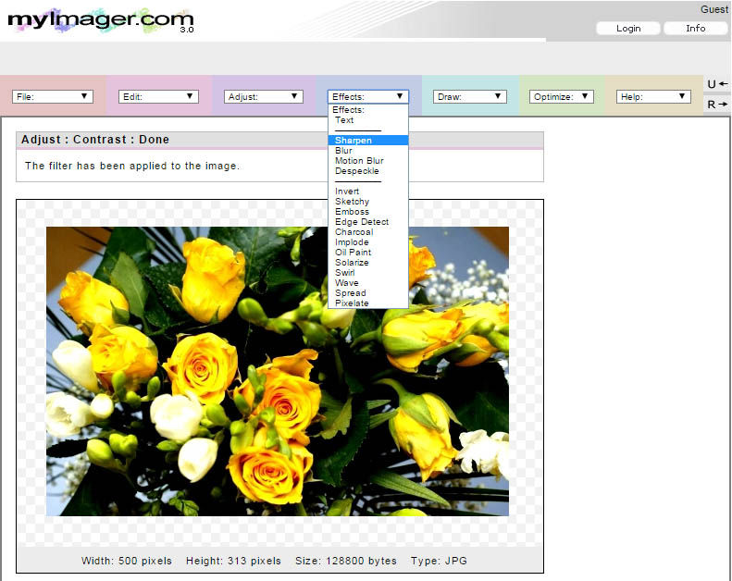The height and width of the screenshot is (581, 732).
Task: Choose the Despeckle effect
Action: 368,171
